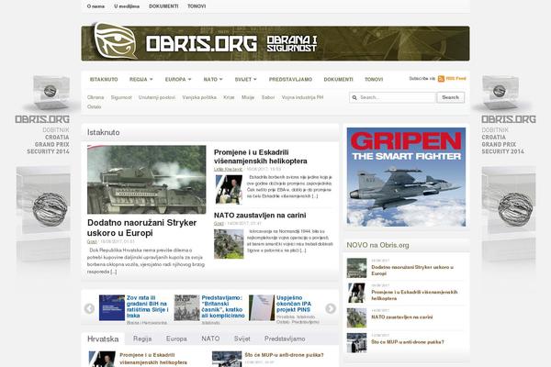
Task: Open carousel thumbnail for Britanski časnik article
Action: pyautogui.click(x=186, y=307)
